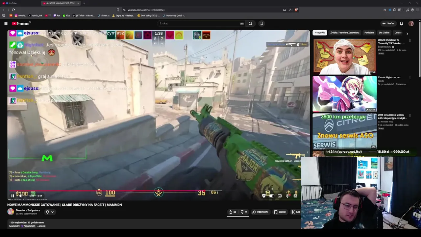This screenshot has height=237, width=421.
Task: Open a new browser tab
Action: tap(84, 3)
